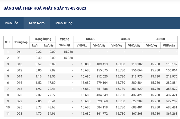Select the D6 row label
Screen dimensions: 180x119
click(x=19, y=52)
